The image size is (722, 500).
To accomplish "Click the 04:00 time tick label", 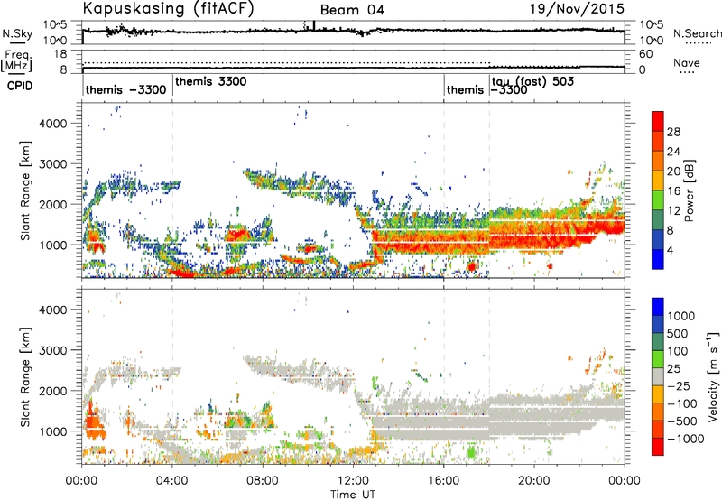I will [172, 481].
